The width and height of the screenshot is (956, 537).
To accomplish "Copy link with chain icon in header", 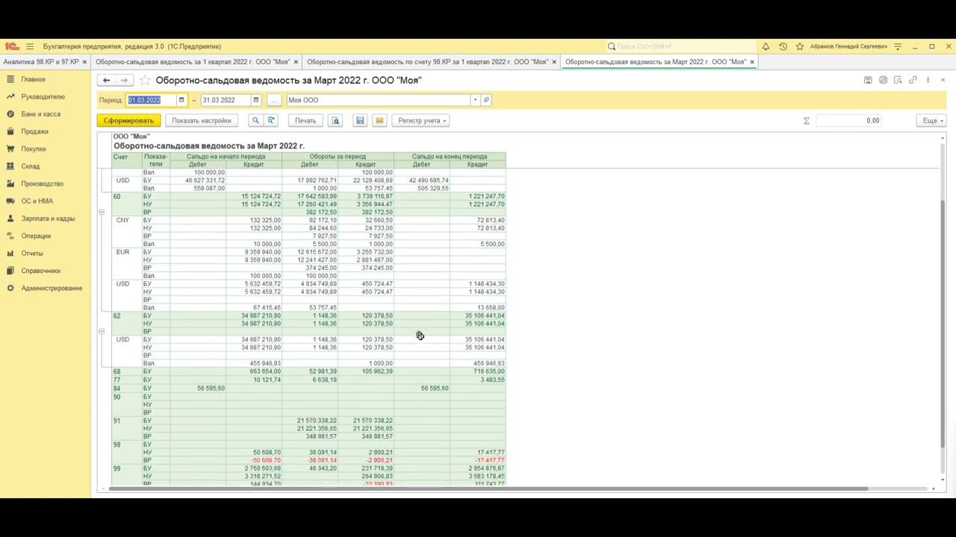I will (x=913, y=80).
